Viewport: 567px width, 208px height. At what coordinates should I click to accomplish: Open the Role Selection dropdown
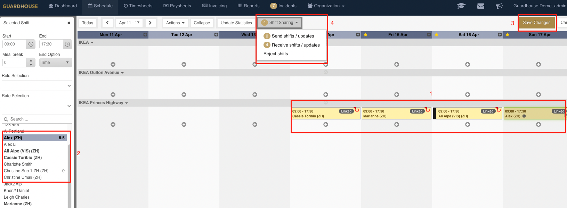click(x=37, y=86)
